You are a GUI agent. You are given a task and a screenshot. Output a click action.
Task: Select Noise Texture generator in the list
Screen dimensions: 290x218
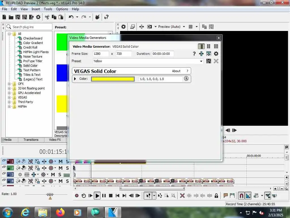point(33,56)
